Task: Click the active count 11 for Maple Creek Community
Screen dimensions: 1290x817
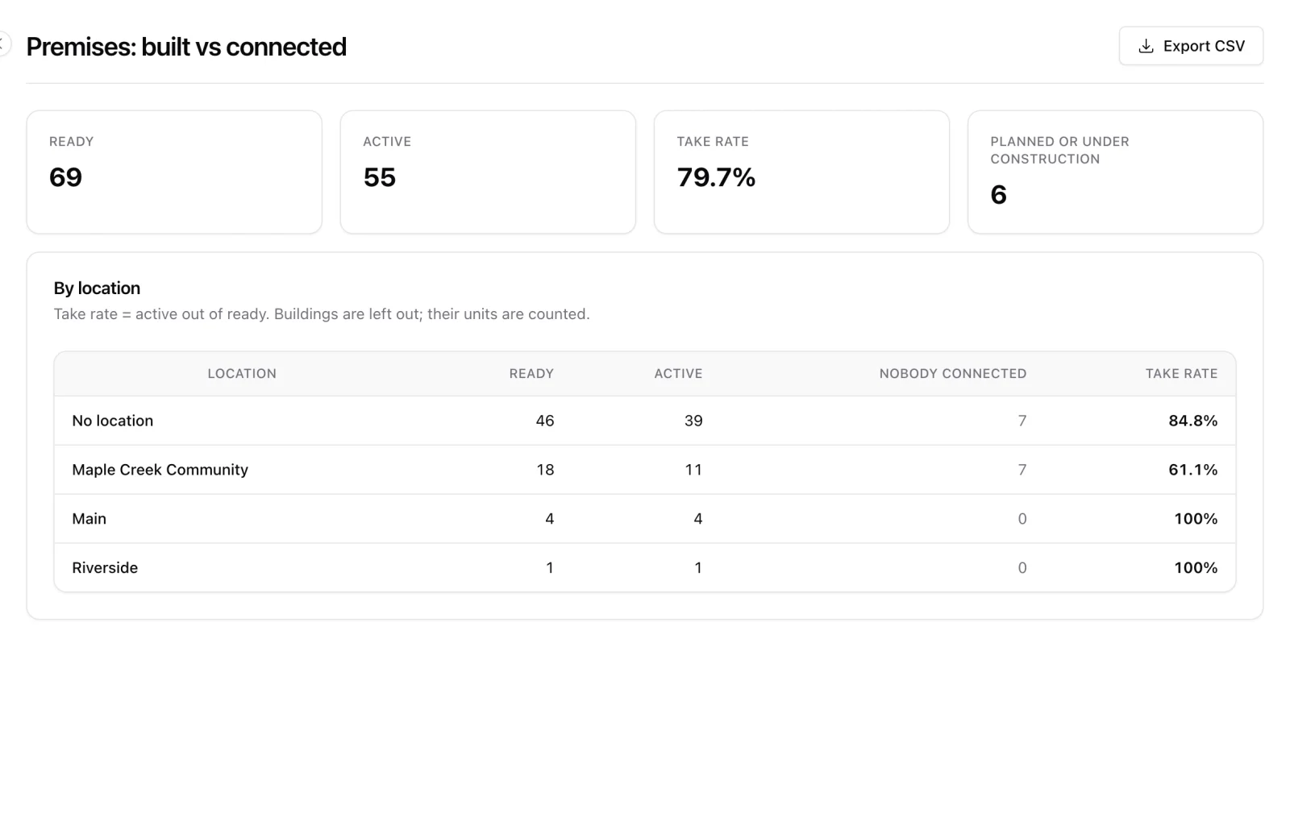Action: tap(693, 470)
